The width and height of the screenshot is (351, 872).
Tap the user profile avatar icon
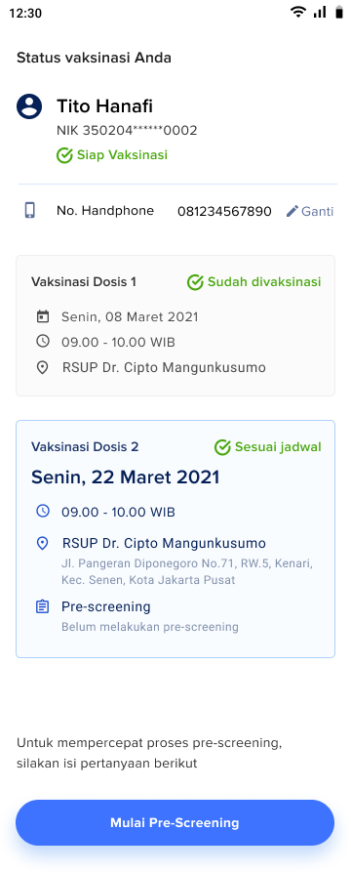pyautogui.click(x=29, y=106)
